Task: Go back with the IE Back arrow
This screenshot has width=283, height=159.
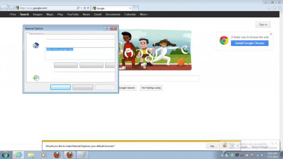Action: 4,8
